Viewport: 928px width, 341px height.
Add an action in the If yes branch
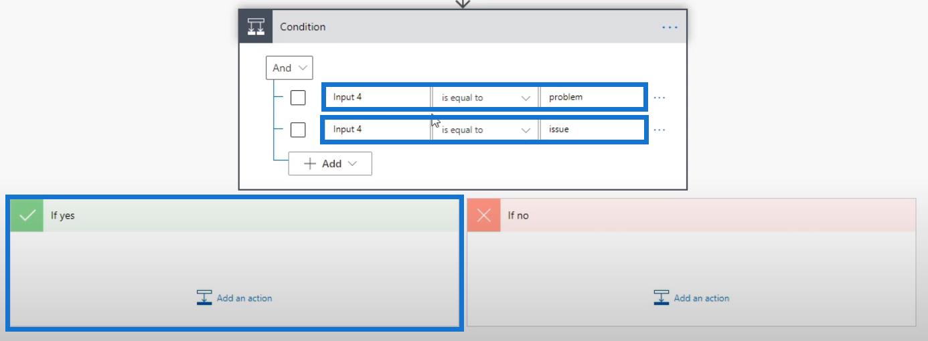click(x=234, y=298)
